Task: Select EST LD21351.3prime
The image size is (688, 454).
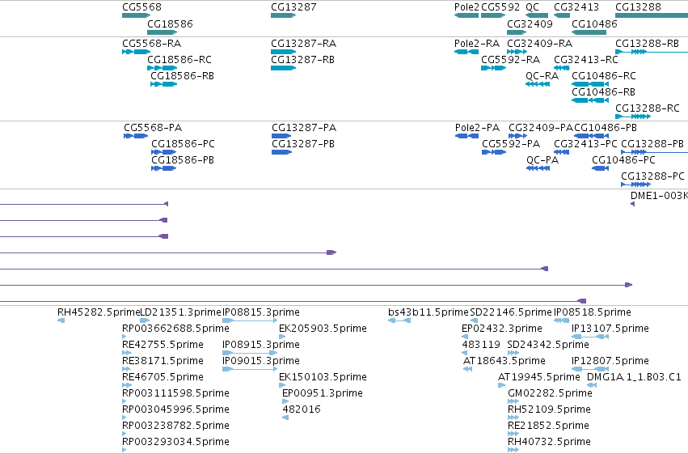Action: click(x=145, y=320)
